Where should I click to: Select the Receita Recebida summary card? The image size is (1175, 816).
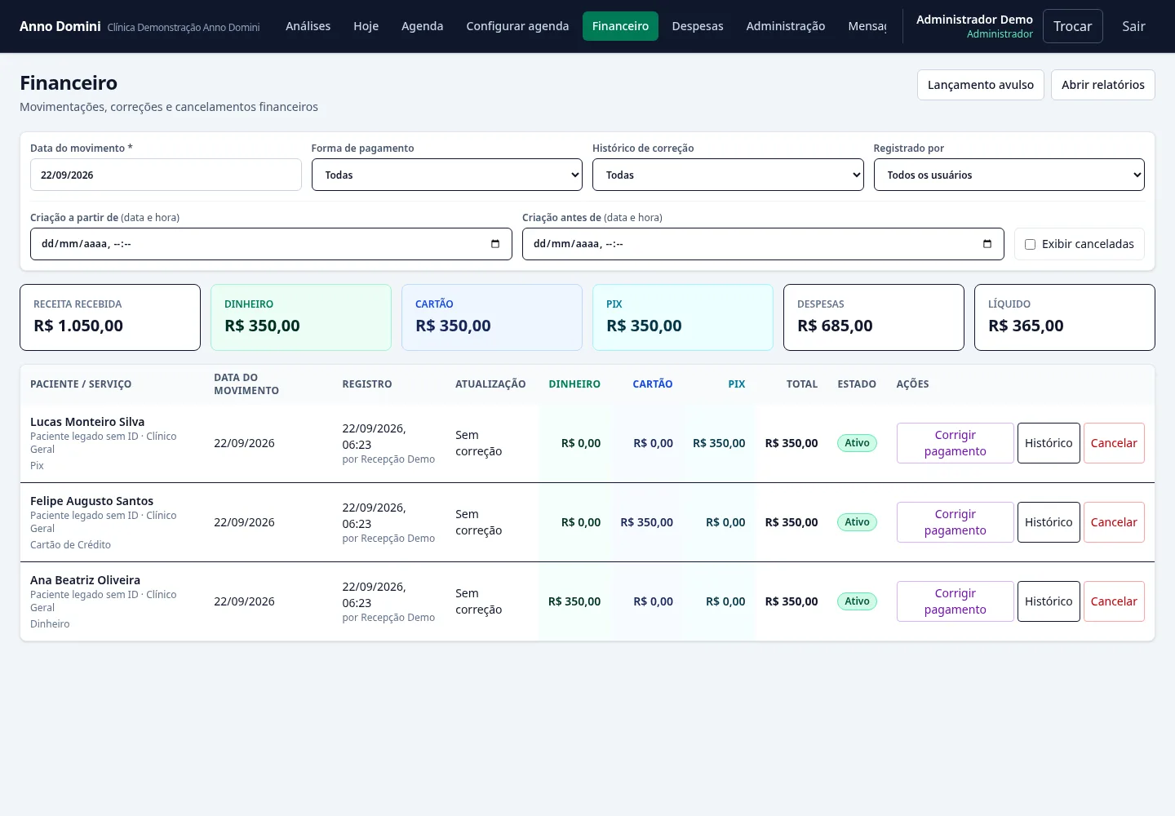click(x=110, y=317)
